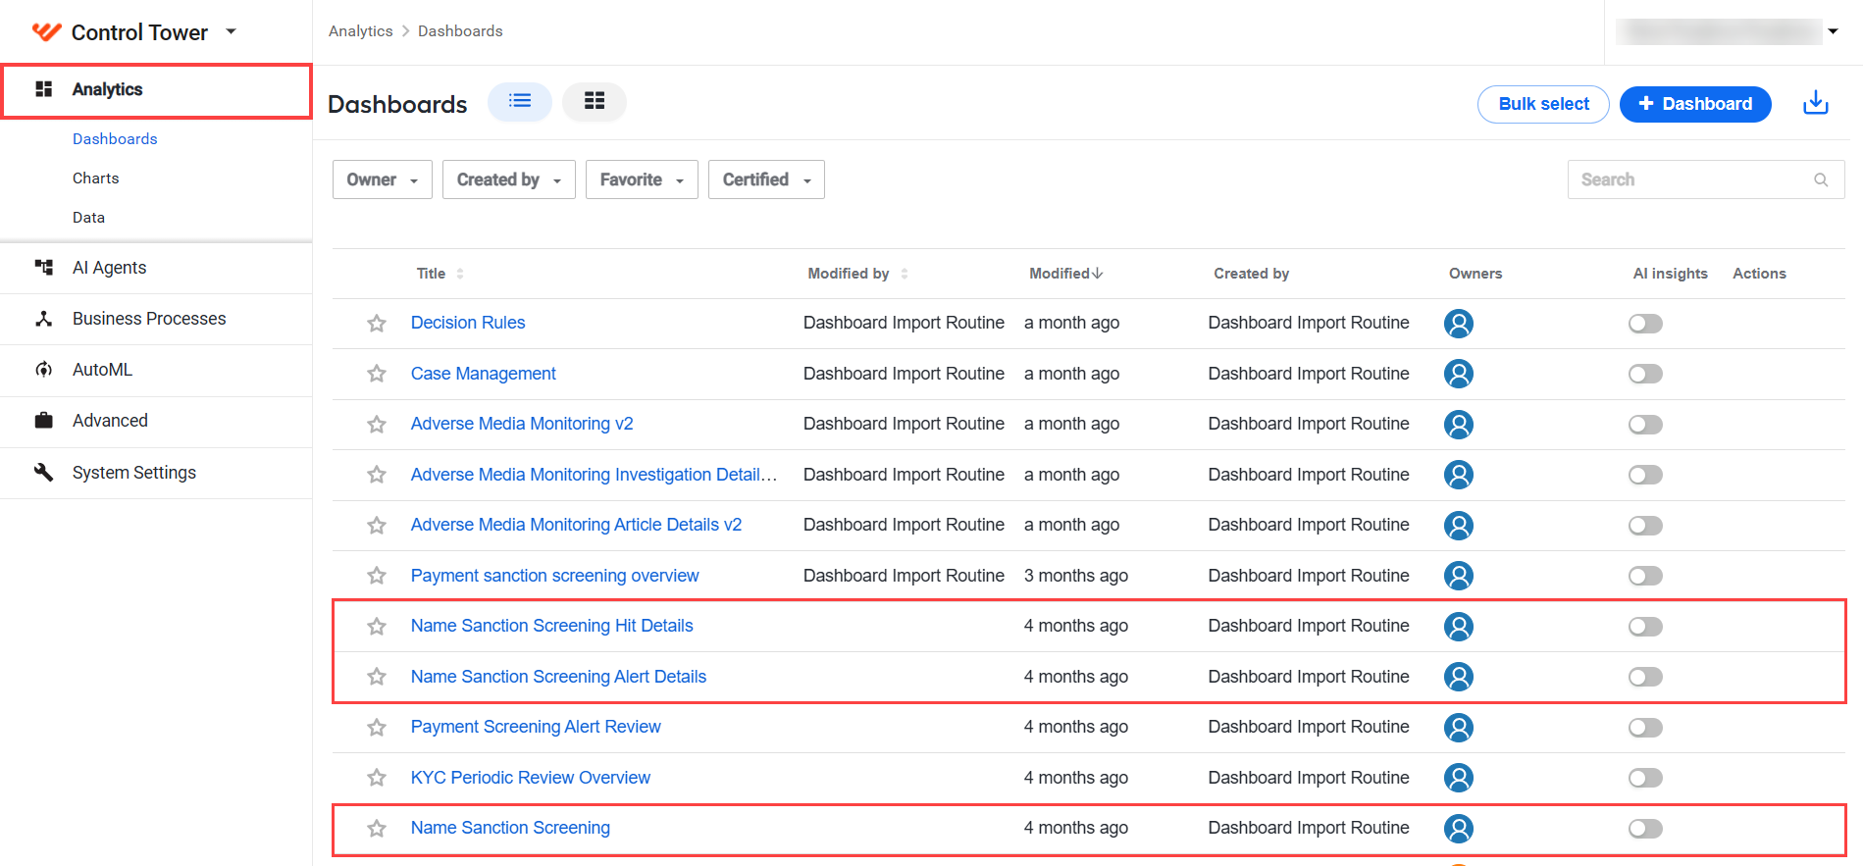Click the AutoML sidebar icon
This screenshot has height=866, width=1863.
tap(44, 370)
